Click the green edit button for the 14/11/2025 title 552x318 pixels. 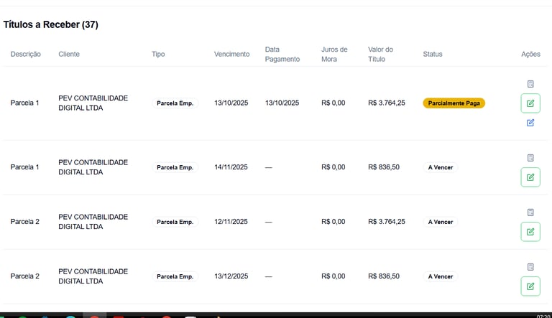pos(530,177)
